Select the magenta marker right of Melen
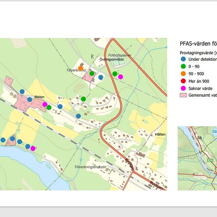217x217 pixels. pyautogui.click(x=45, y=105)
